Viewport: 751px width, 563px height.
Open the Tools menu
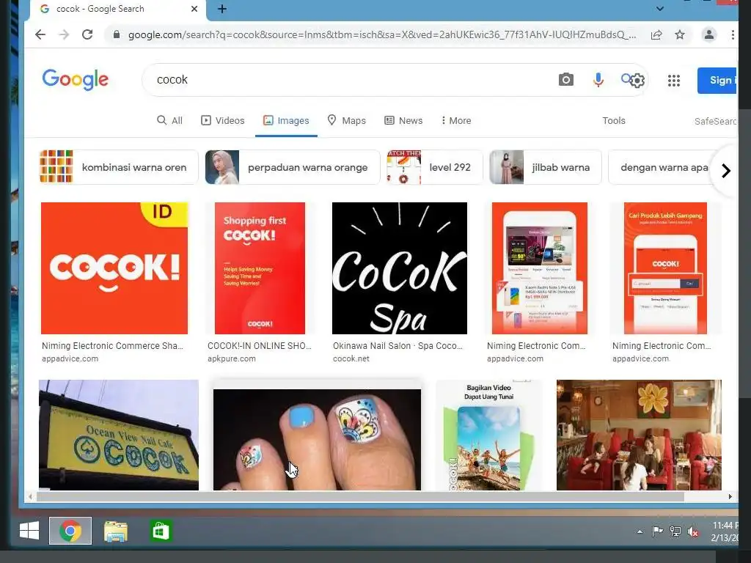(x=614, y=121)
